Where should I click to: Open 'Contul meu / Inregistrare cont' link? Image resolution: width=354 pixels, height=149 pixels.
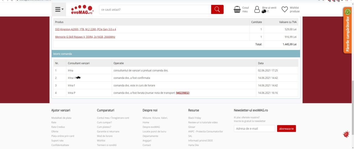pos(113,118)
